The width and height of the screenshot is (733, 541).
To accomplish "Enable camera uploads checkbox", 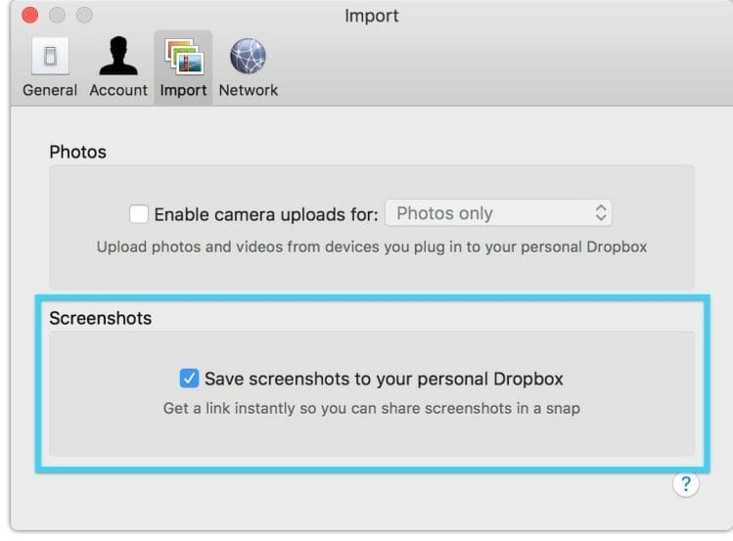I will tap(139, 214).
